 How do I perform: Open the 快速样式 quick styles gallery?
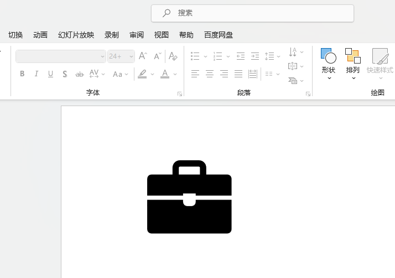pos(380,64)
